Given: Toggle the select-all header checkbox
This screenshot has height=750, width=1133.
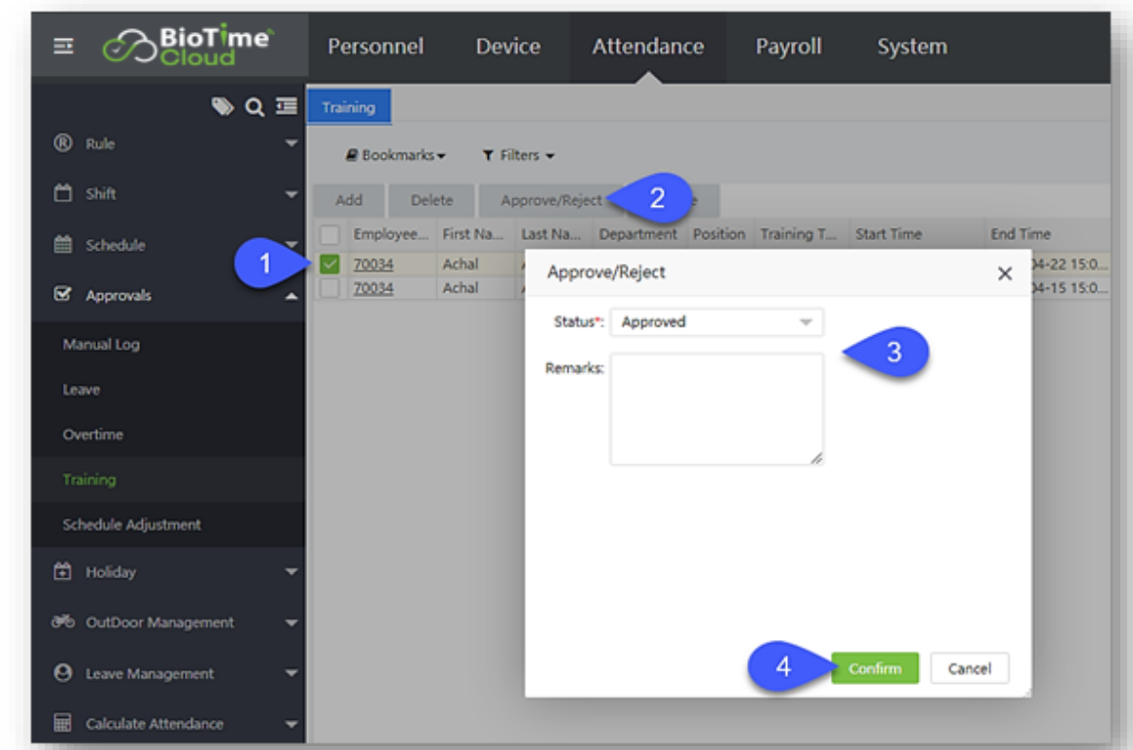Looking at the screenshot, I should [330, 234].
